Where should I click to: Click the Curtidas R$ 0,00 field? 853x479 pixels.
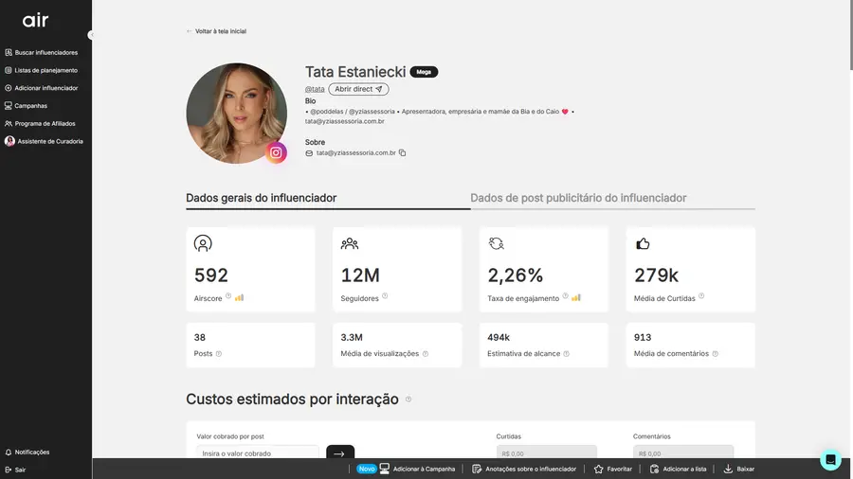pyautogui.click(x=547, y=452)
